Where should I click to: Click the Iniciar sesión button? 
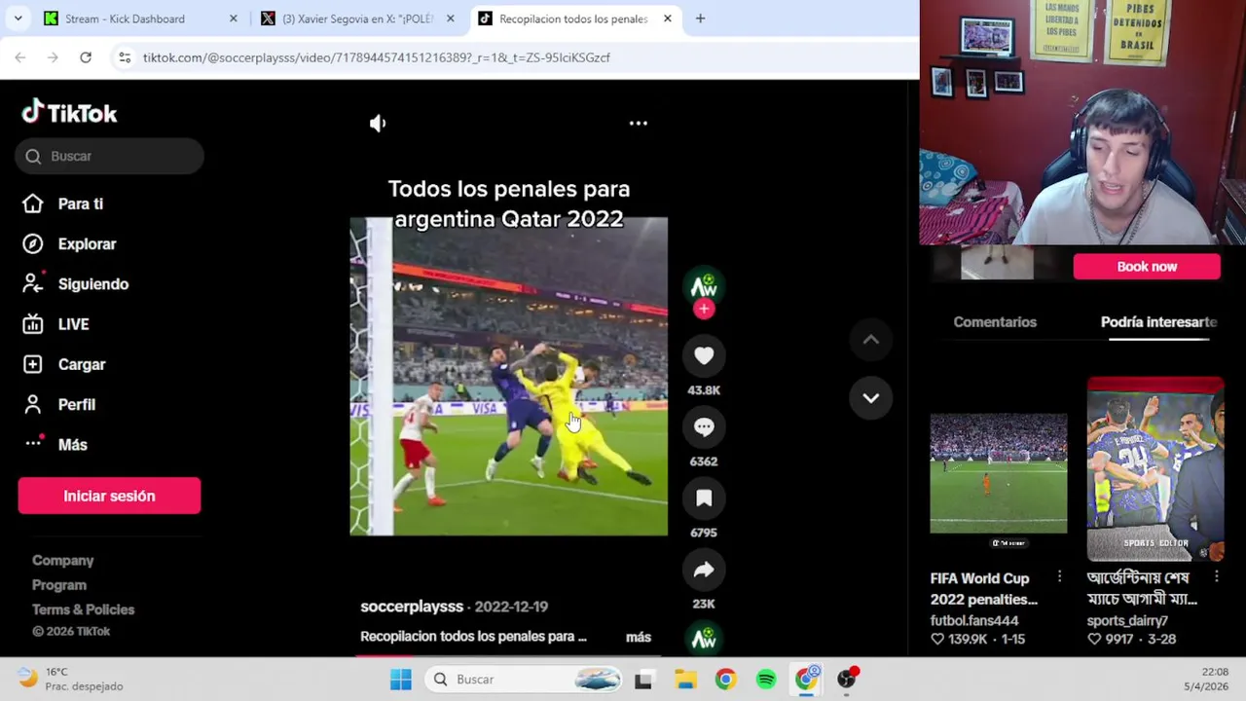coord(109,496)
